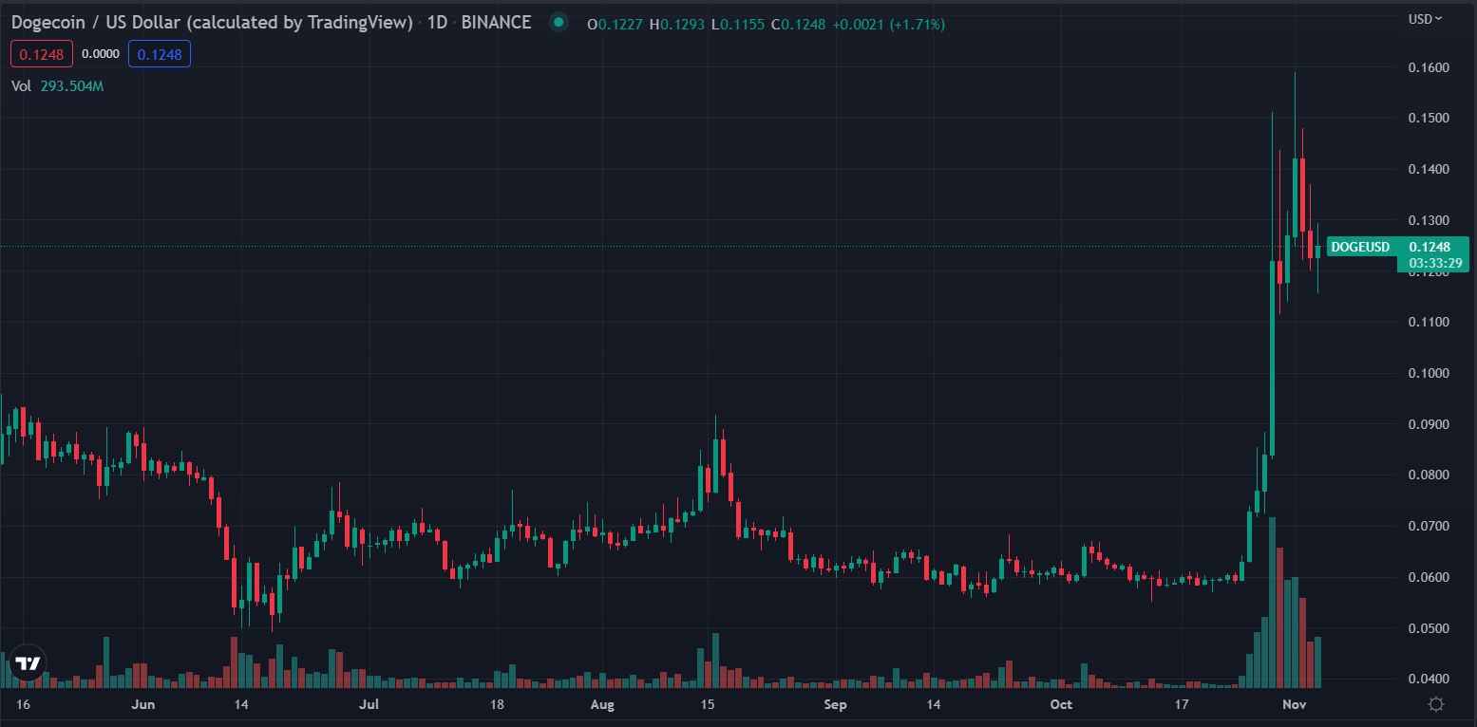Click the 18 date label on time axis
This screenshot has height=727, width=1477.
point(497,705)
